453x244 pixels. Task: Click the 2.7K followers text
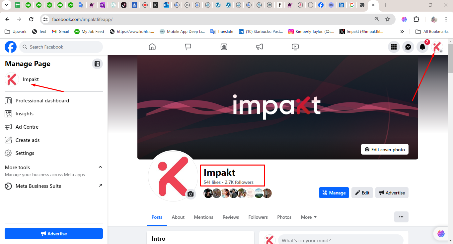(x=239, y=182)
